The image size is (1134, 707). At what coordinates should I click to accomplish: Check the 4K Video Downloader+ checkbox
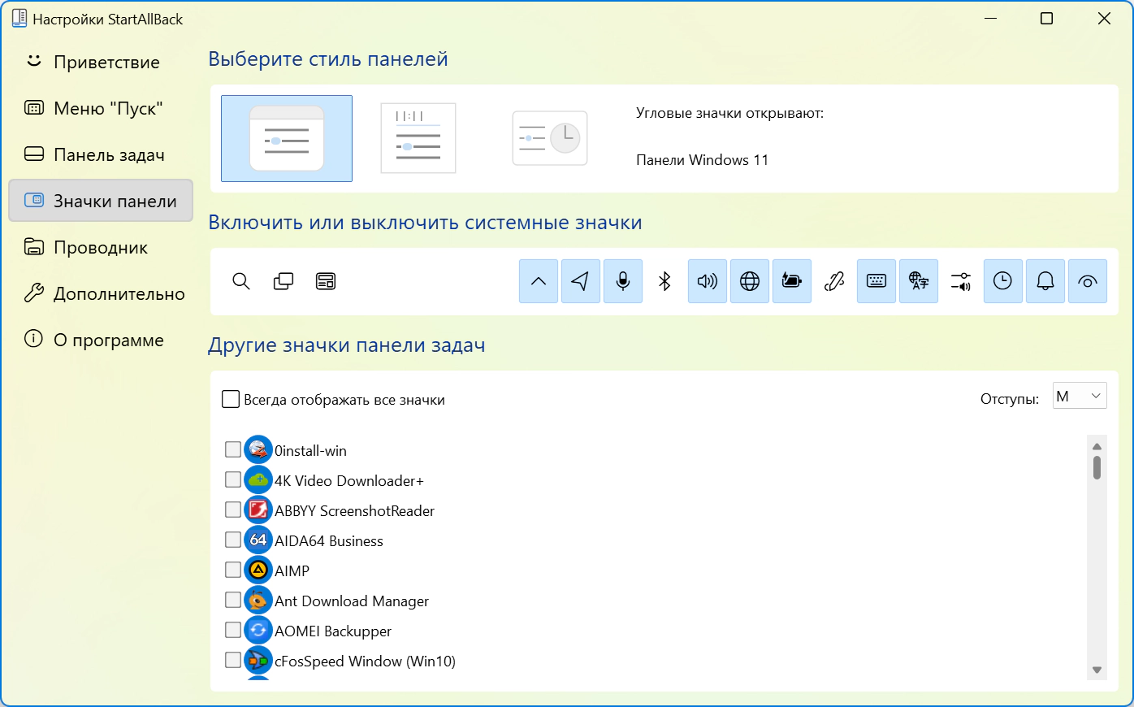coord(233,480)
